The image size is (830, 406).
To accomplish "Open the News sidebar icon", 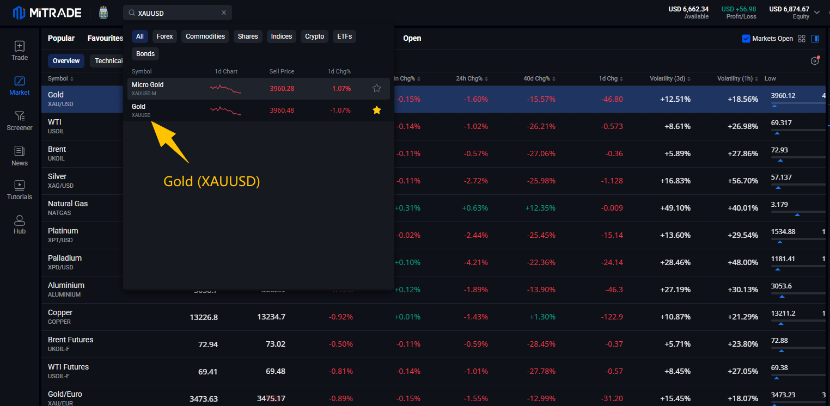I will pyautogui.click(x=20, y=151).
